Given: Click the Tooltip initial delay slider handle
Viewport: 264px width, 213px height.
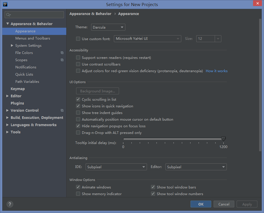Looking at the screenshot, I should [x=223, y=139].
